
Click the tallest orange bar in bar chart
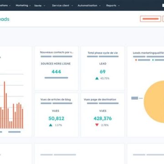click(x=5, y=105)
